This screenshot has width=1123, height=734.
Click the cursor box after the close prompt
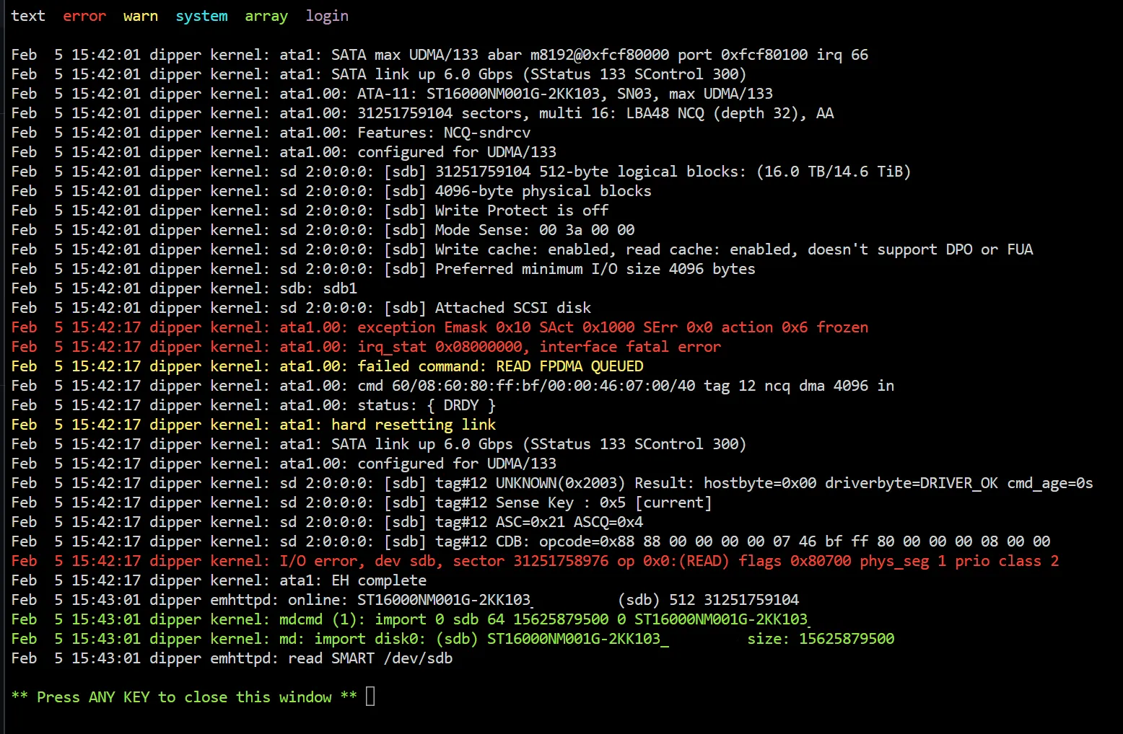[x=370, y=697]
